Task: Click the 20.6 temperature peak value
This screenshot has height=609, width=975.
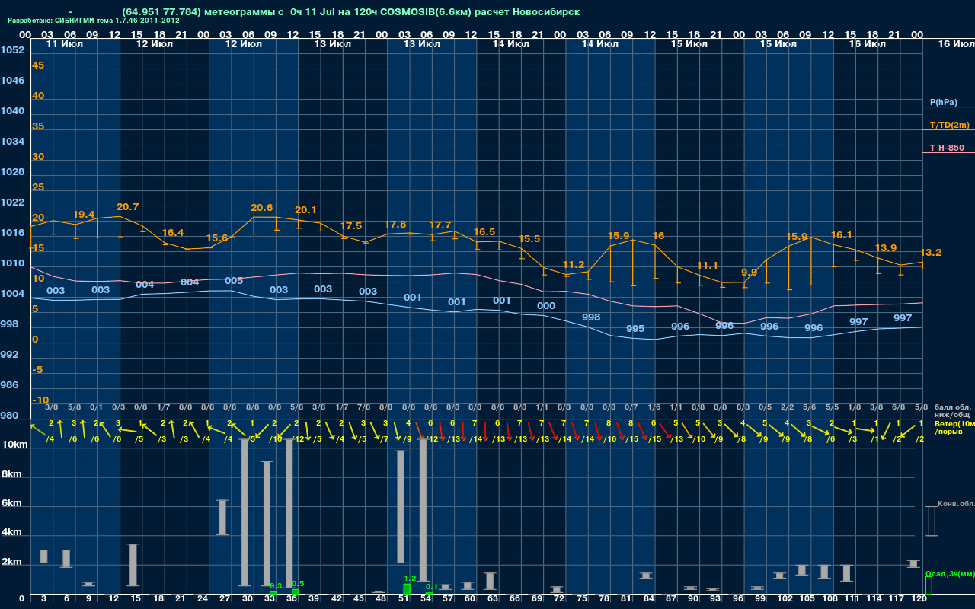Action: point(261,208)
